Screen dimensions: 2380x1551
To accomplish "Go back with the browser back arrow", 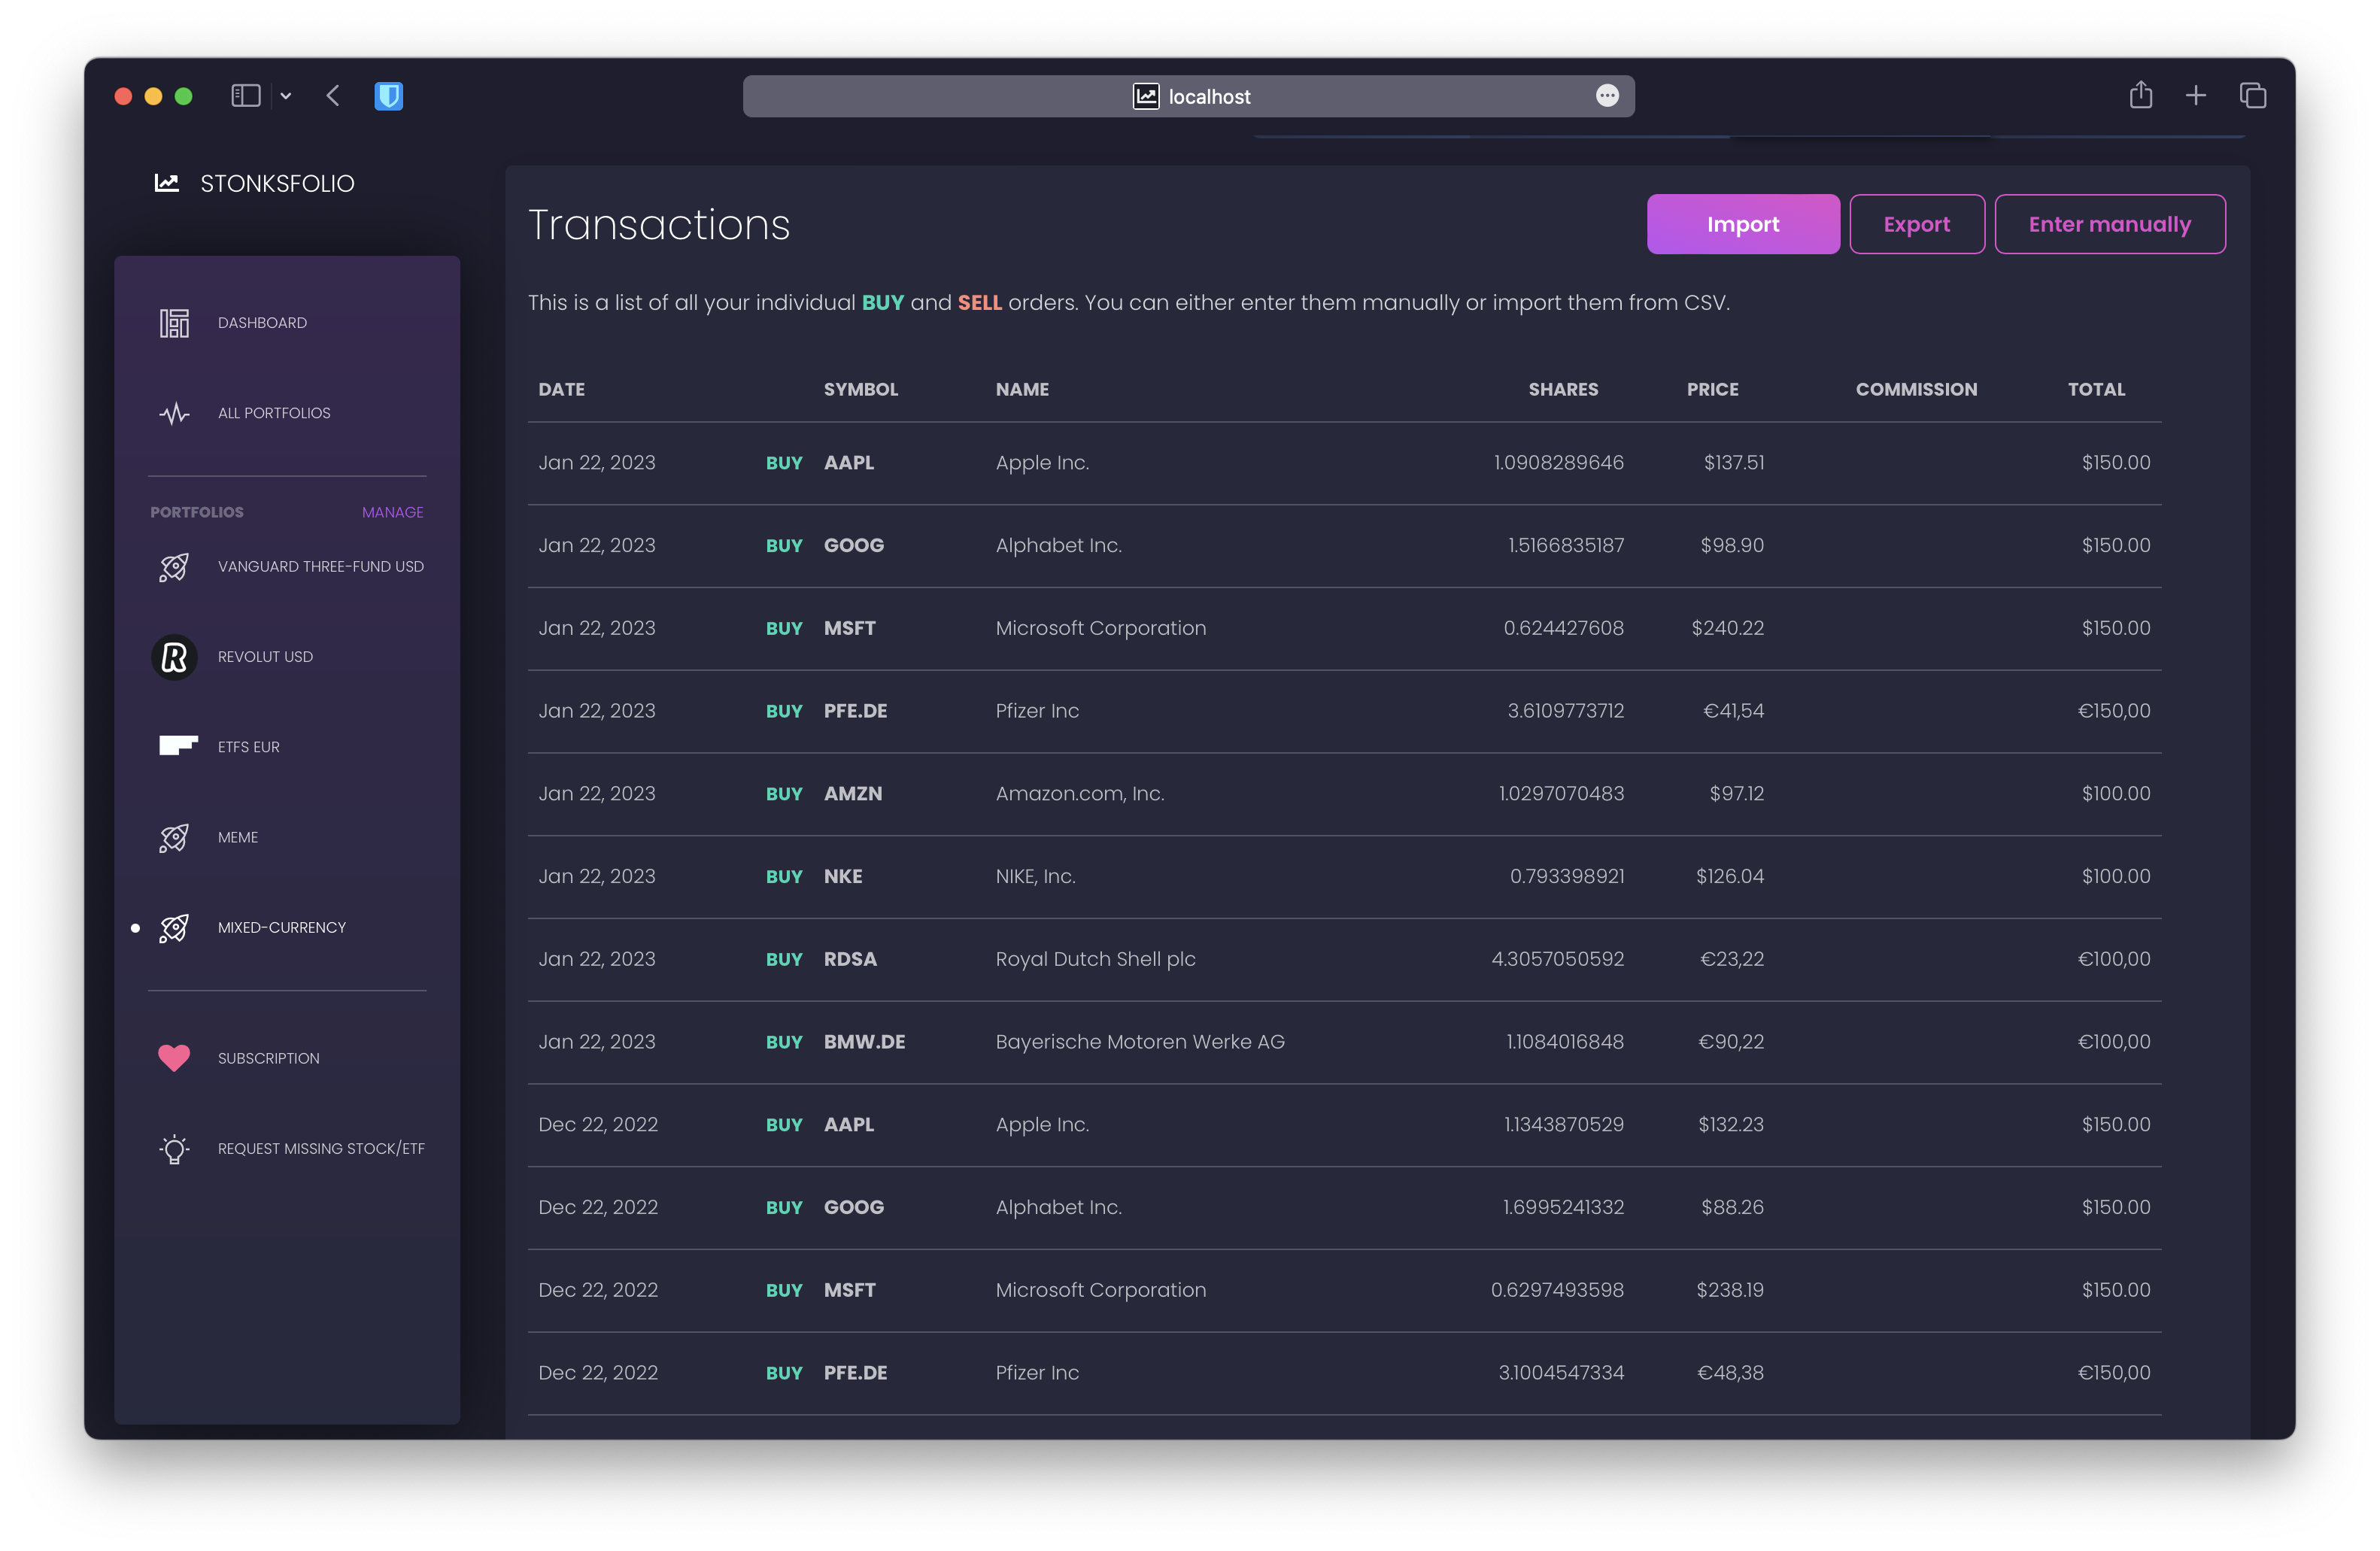I will point(333,96).
